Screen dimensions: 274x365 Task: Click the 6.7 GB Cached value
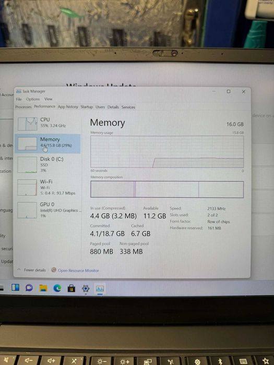pos(141,234)
